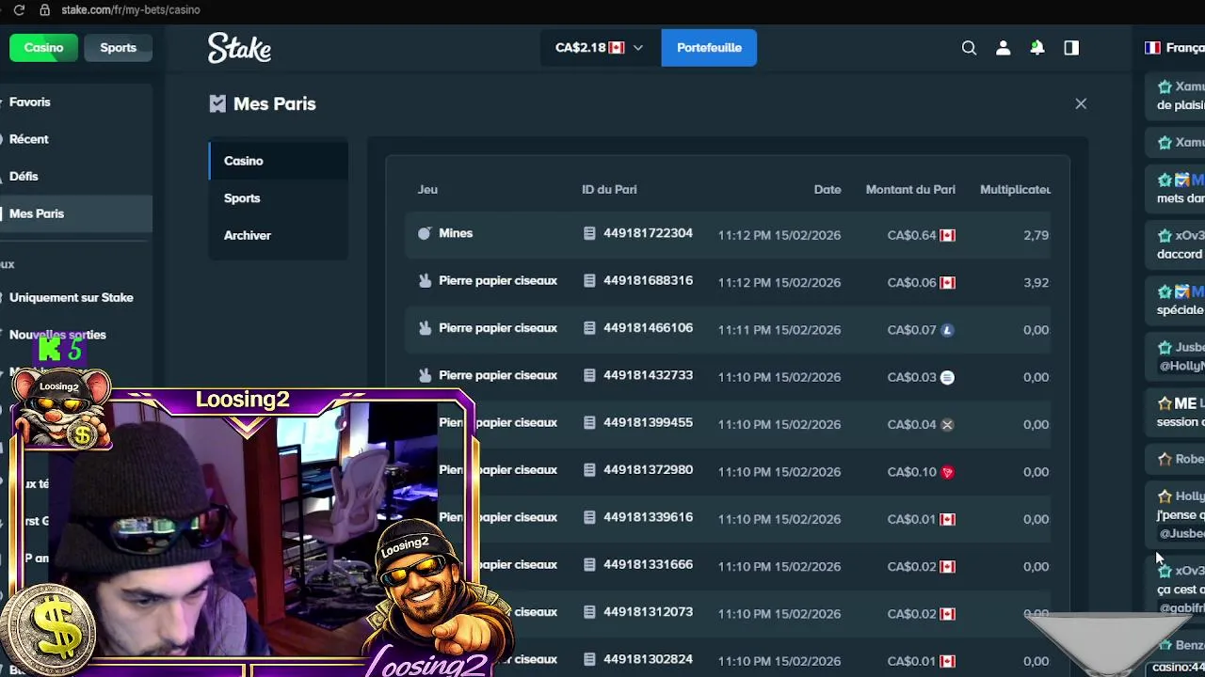Open bet ID 449181399455
The height and width of the screenshot is (677, 1205).
648,422
